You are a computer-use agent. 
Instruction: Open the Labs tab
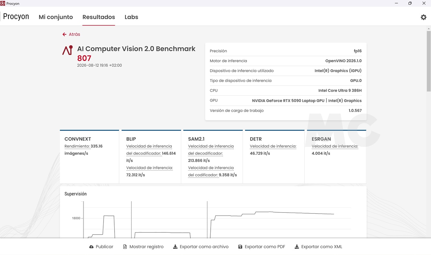131,17
